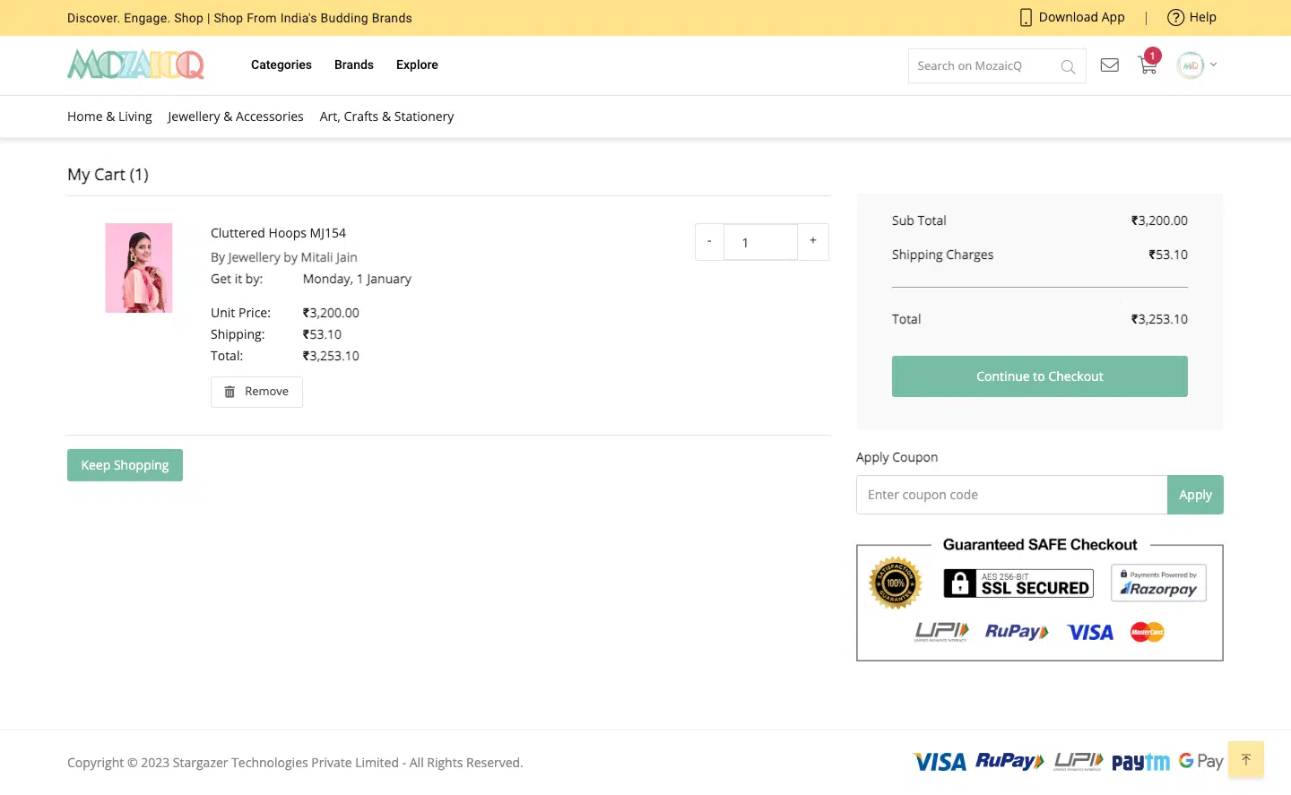Click the Keep Shopping button
1291x795 pixels.
pos(125,465)
